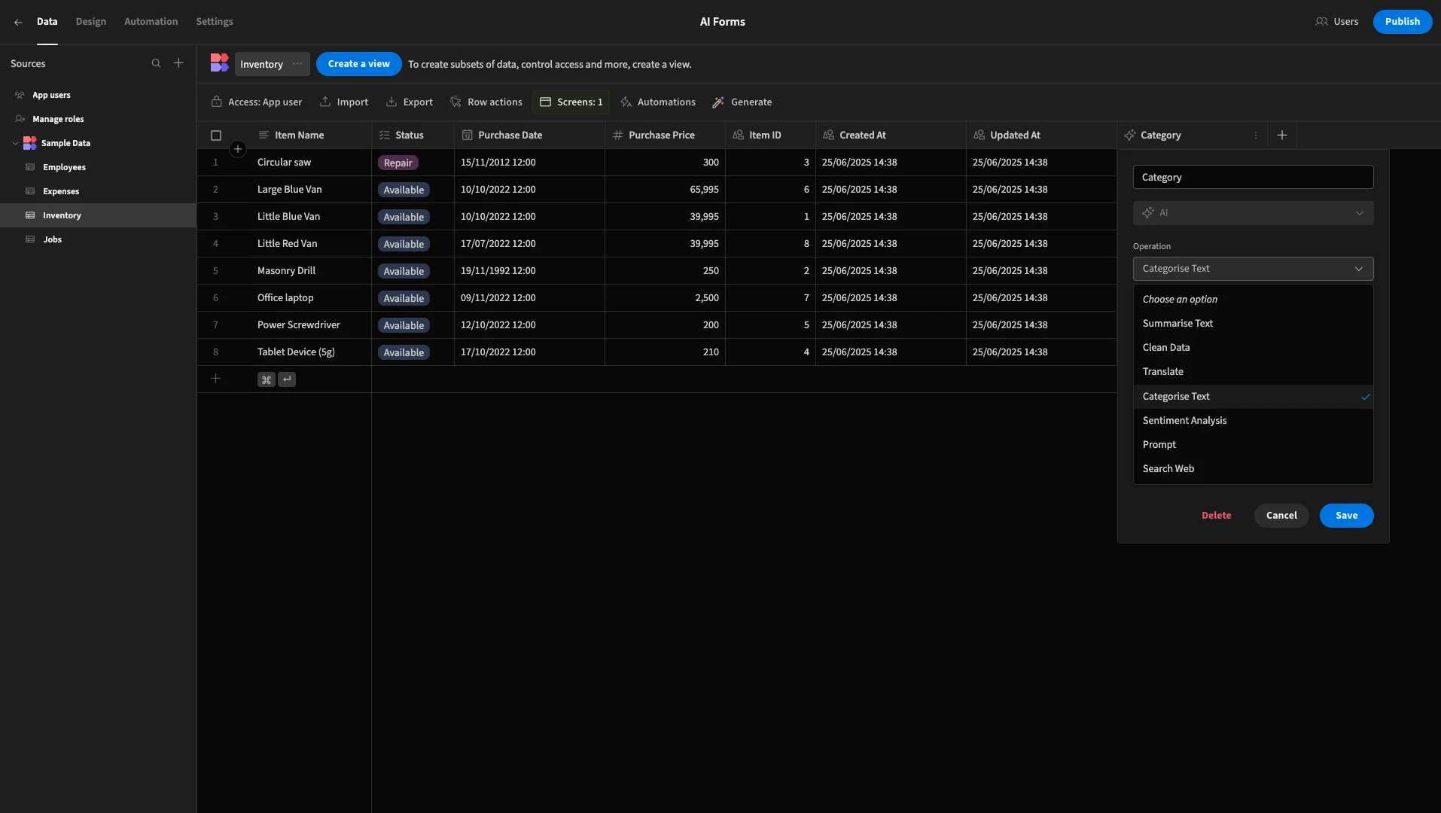Add a new column with plus icon
The width and height of the screenshot is (1441, 813).
coord(1282,135)
